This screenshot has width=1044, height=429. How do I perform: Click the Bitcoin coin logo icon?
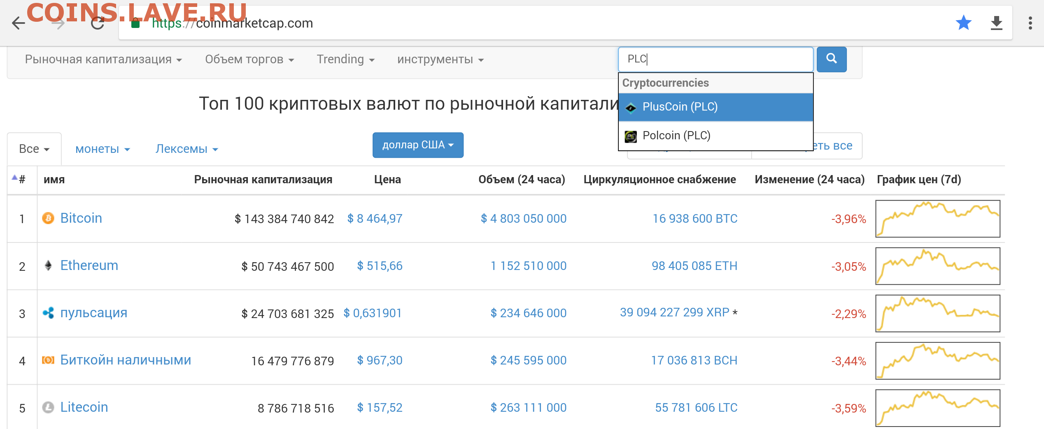(x=48, y=218)
